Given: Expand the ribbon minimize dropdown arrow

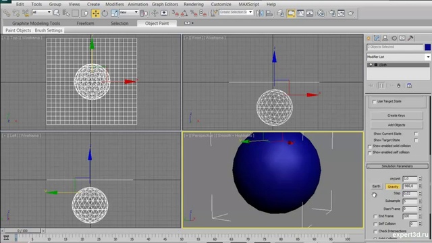Looking at the screenshot, I should 192,23.
